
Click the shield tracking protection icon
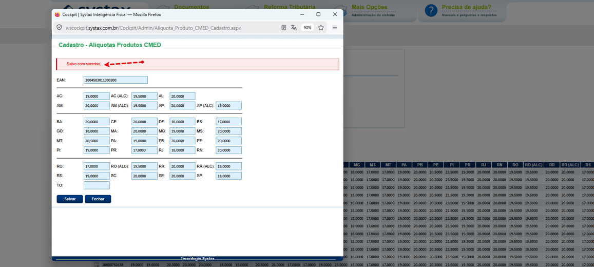pyautogui.click(x=59, y=28)
